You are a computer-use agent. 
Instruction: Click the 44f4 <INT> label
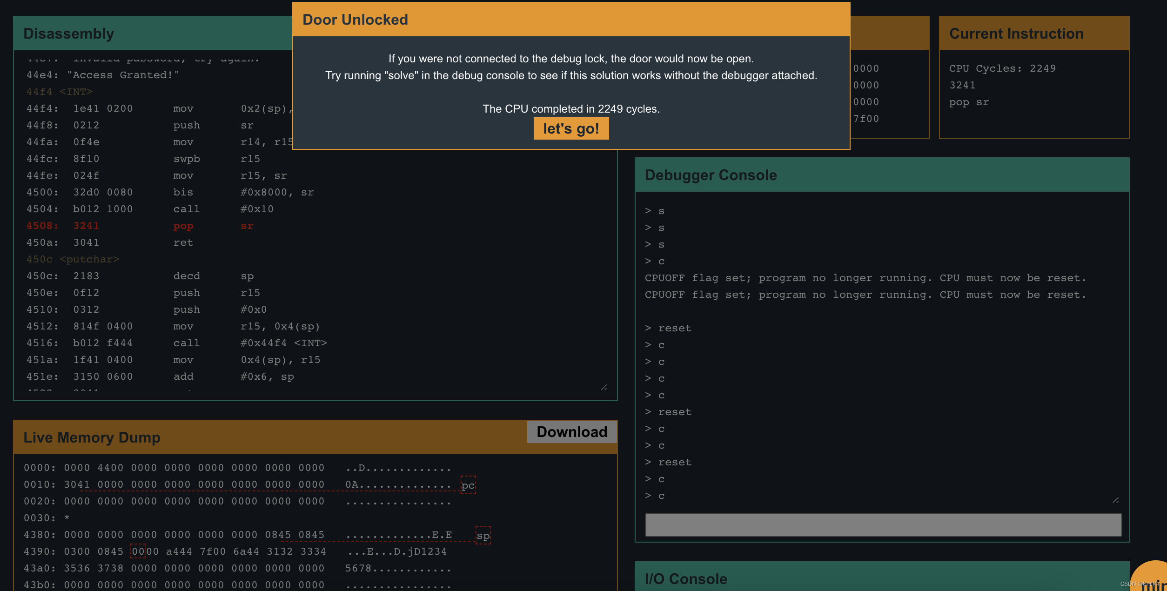60,92
